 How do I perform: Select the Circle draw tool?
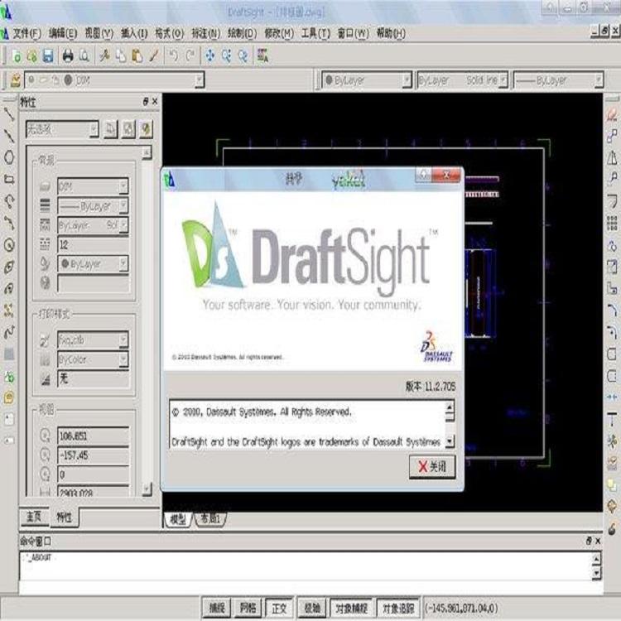coord(9,244)
